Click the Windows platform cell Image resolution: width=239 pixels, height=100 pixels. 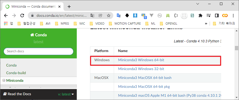click(x=102, y=60)
